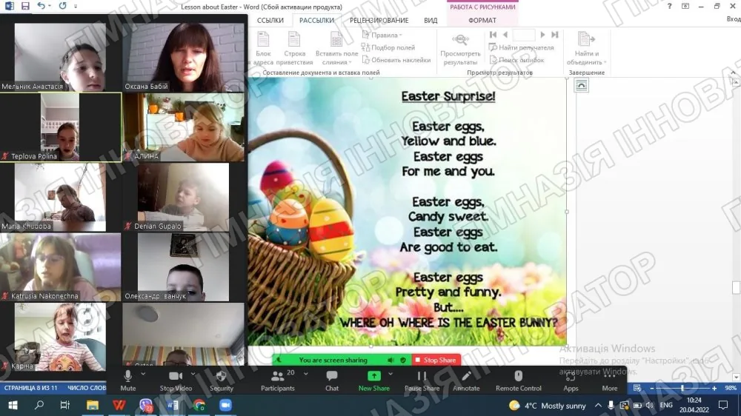Open Quick Access Toolbar customize arrow
Image resolution: width=741 pixels, height=416 pixels.
point(76,6)
